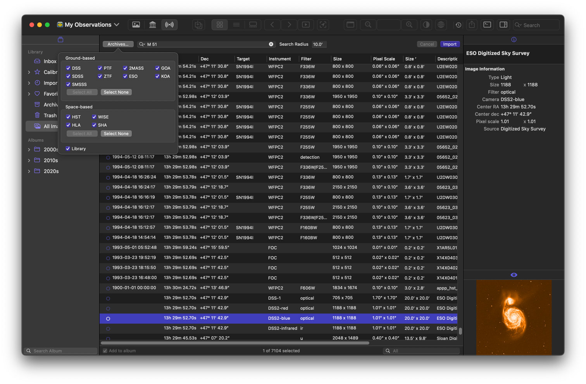Toggle the PTF checkbox

click(100, 68)
